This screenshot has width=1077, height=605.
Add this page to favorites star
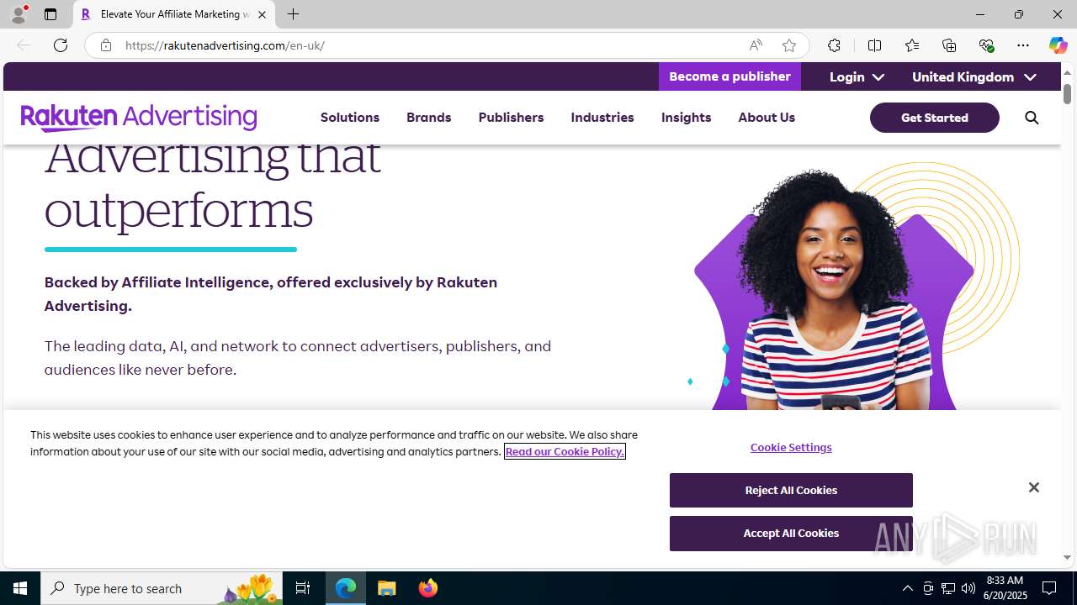789,45
